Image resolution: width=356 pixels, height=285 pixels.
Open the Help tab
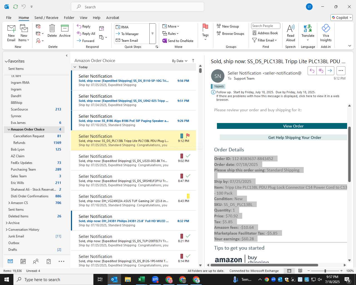point(97,18)
